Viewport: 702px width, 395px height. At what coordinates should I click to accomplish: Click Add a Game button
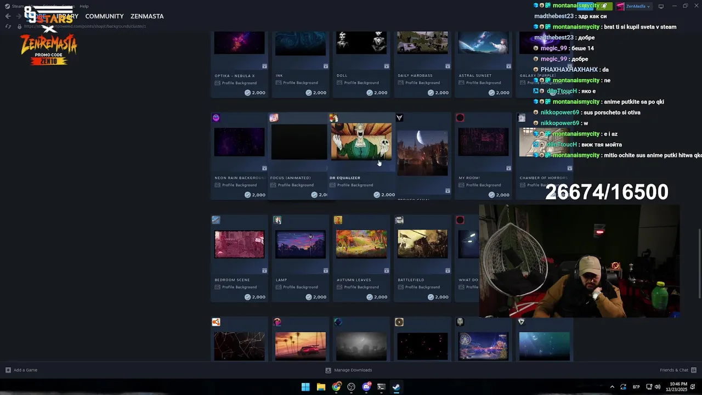[x=21, y=370]
